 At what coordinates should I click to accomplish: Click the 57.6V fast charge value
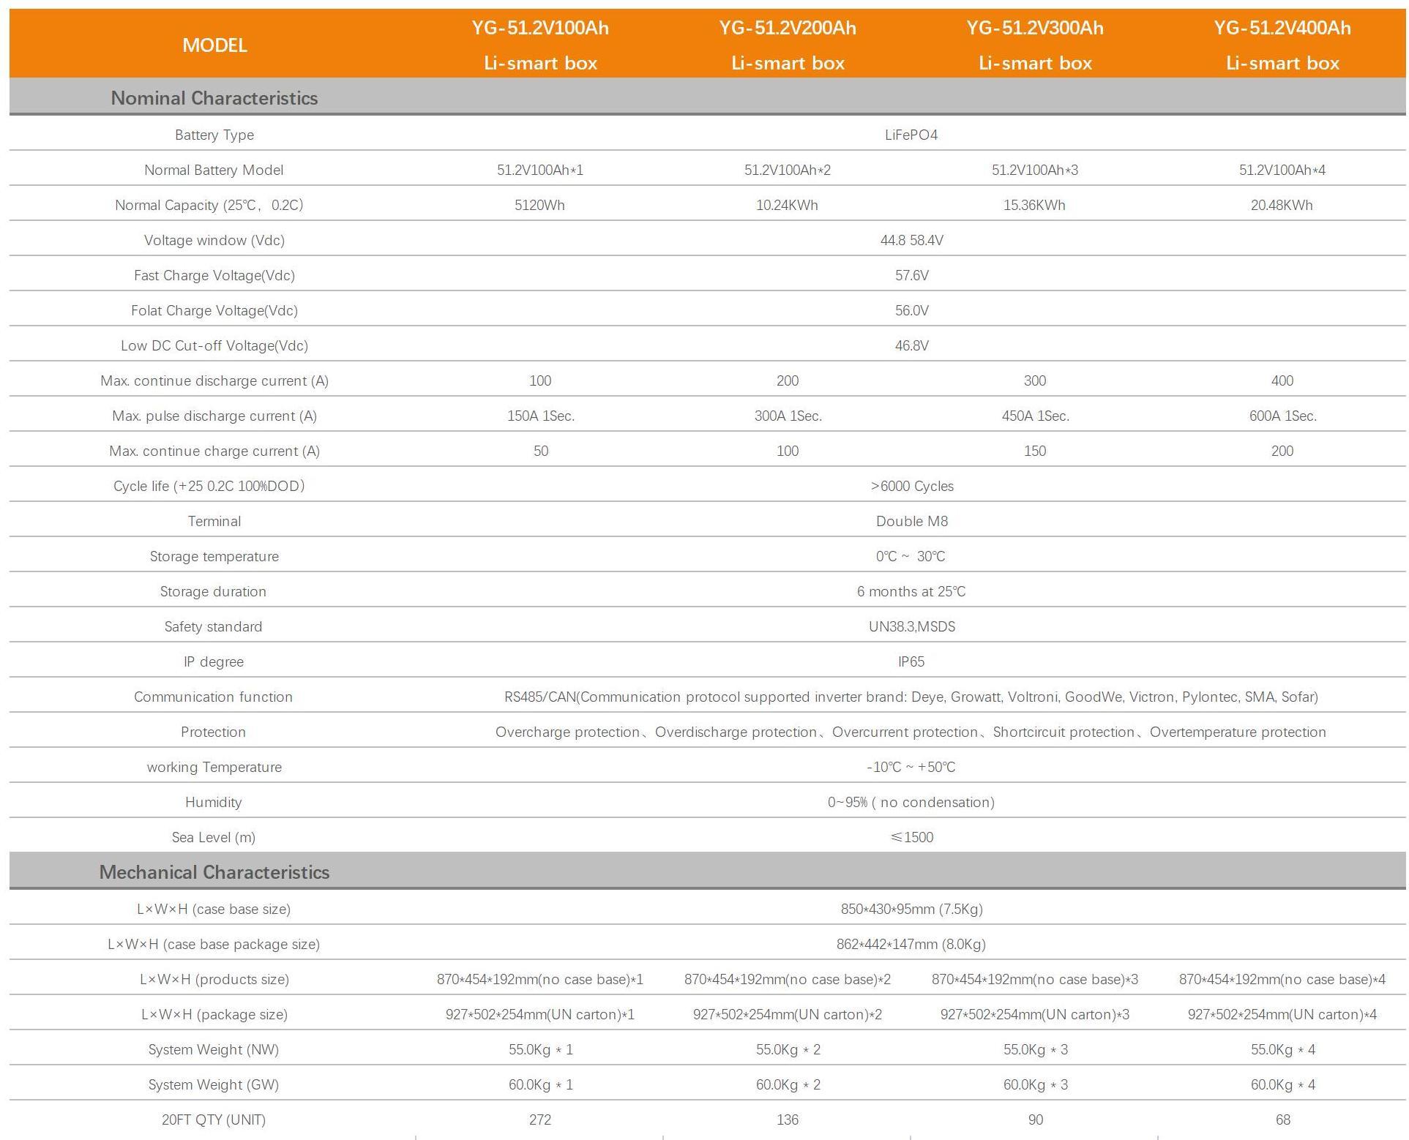[911, 275]
